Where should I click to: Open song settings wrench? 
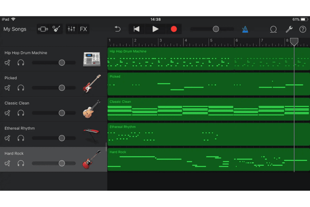coord(289,29)
